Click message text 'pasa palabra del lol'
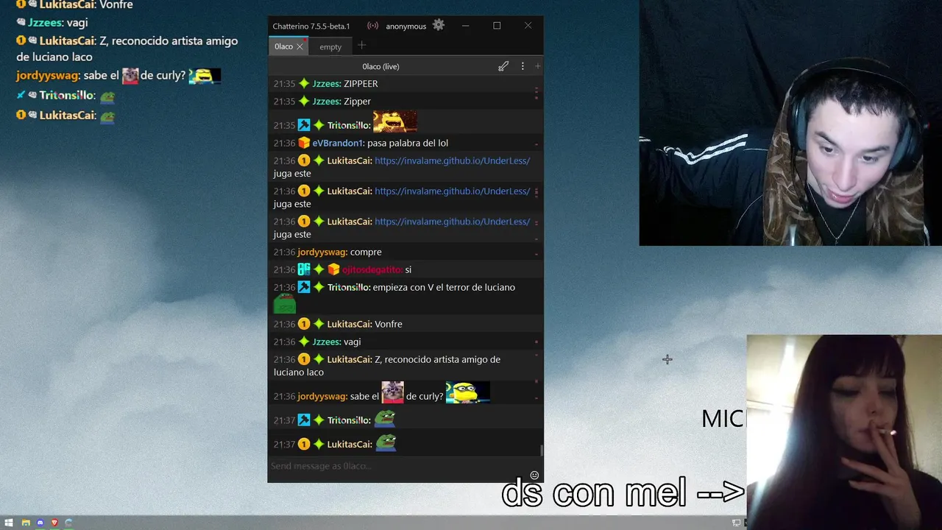Viewport: 942px width, 530px height. point(408,143)
